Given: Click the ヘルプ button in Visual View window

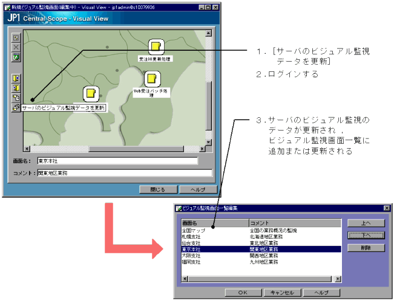Looking at the screenshot, I should [199, 190].
